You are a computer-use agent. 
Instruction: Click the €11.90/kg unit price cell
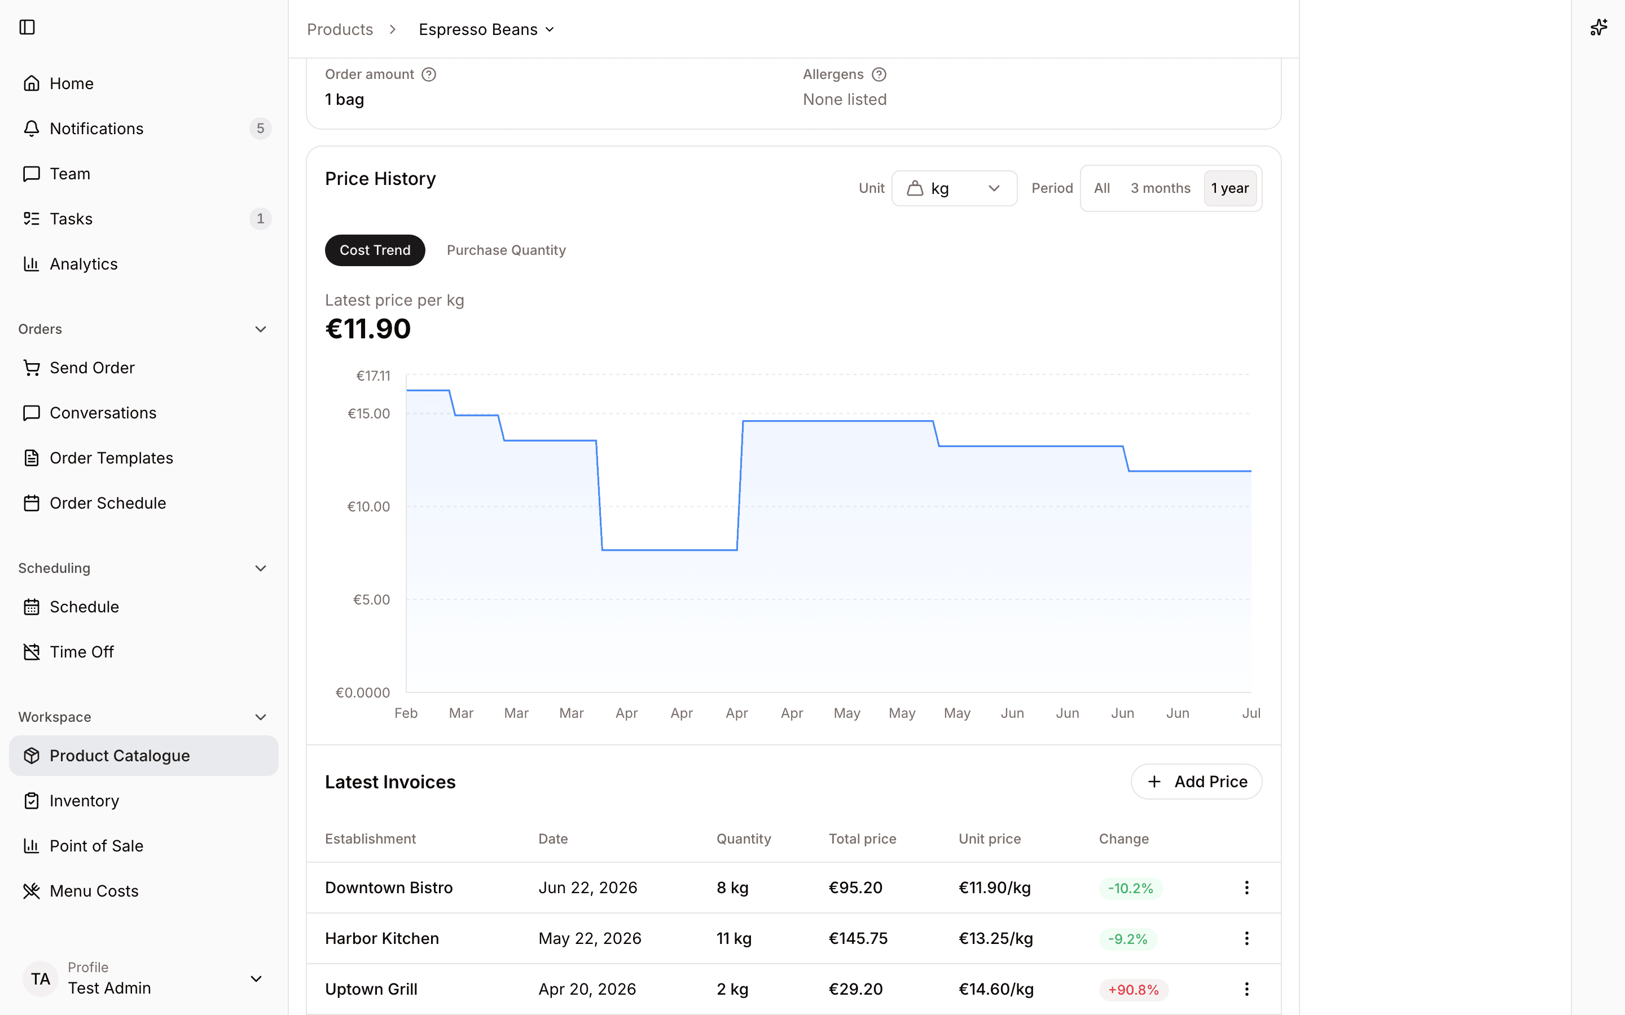point(995,888)
